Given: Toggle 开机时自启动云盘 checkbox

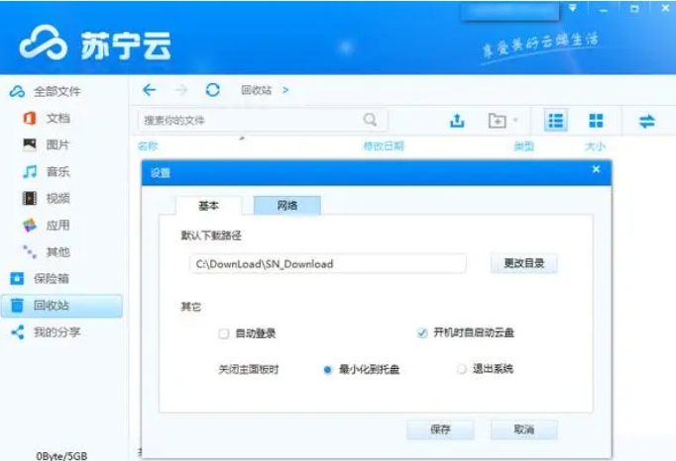Looking at the screenshot, I should [x=422, y=332].
